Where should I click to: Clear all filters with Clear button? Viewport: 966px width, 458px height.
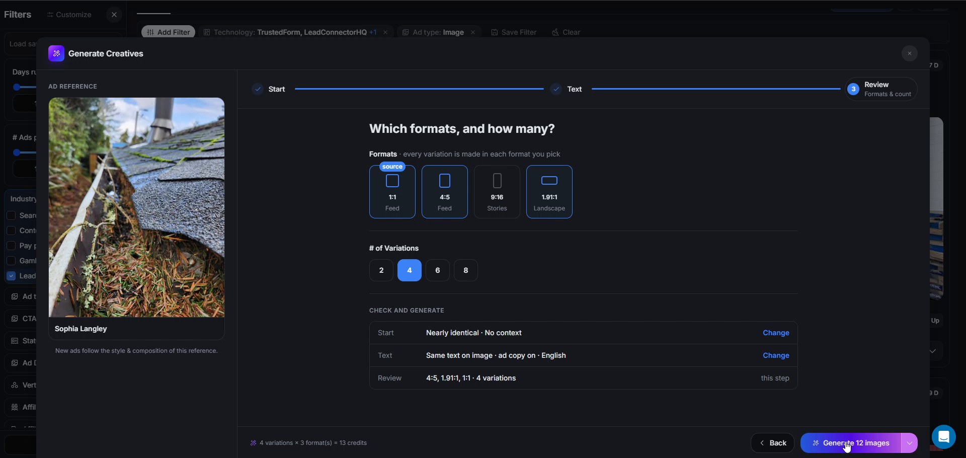(x=566, y=32)
